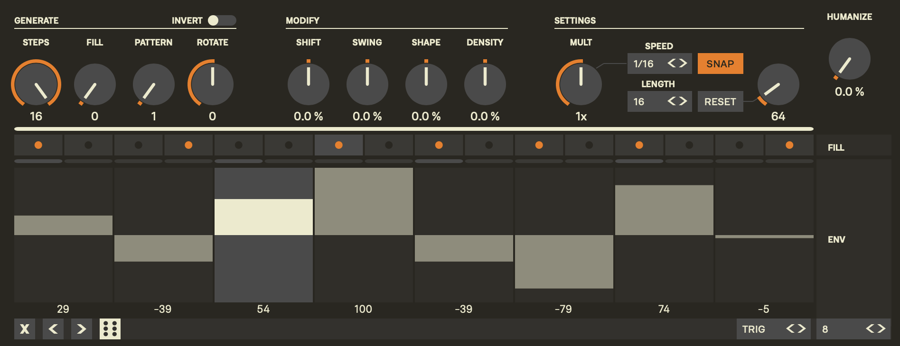Viewport: 900px width, 346px height.
Task: Click the DENSITY knob
Action: point(485,84)
